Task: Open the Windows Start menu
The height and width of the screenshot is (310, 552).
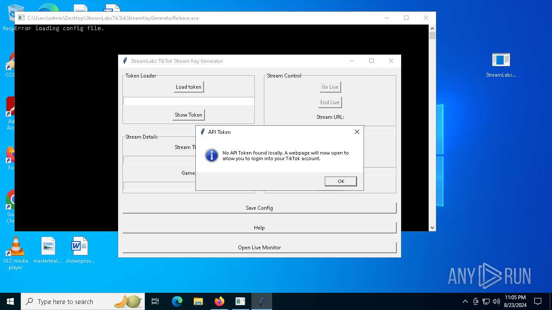Action: point(10,301)
